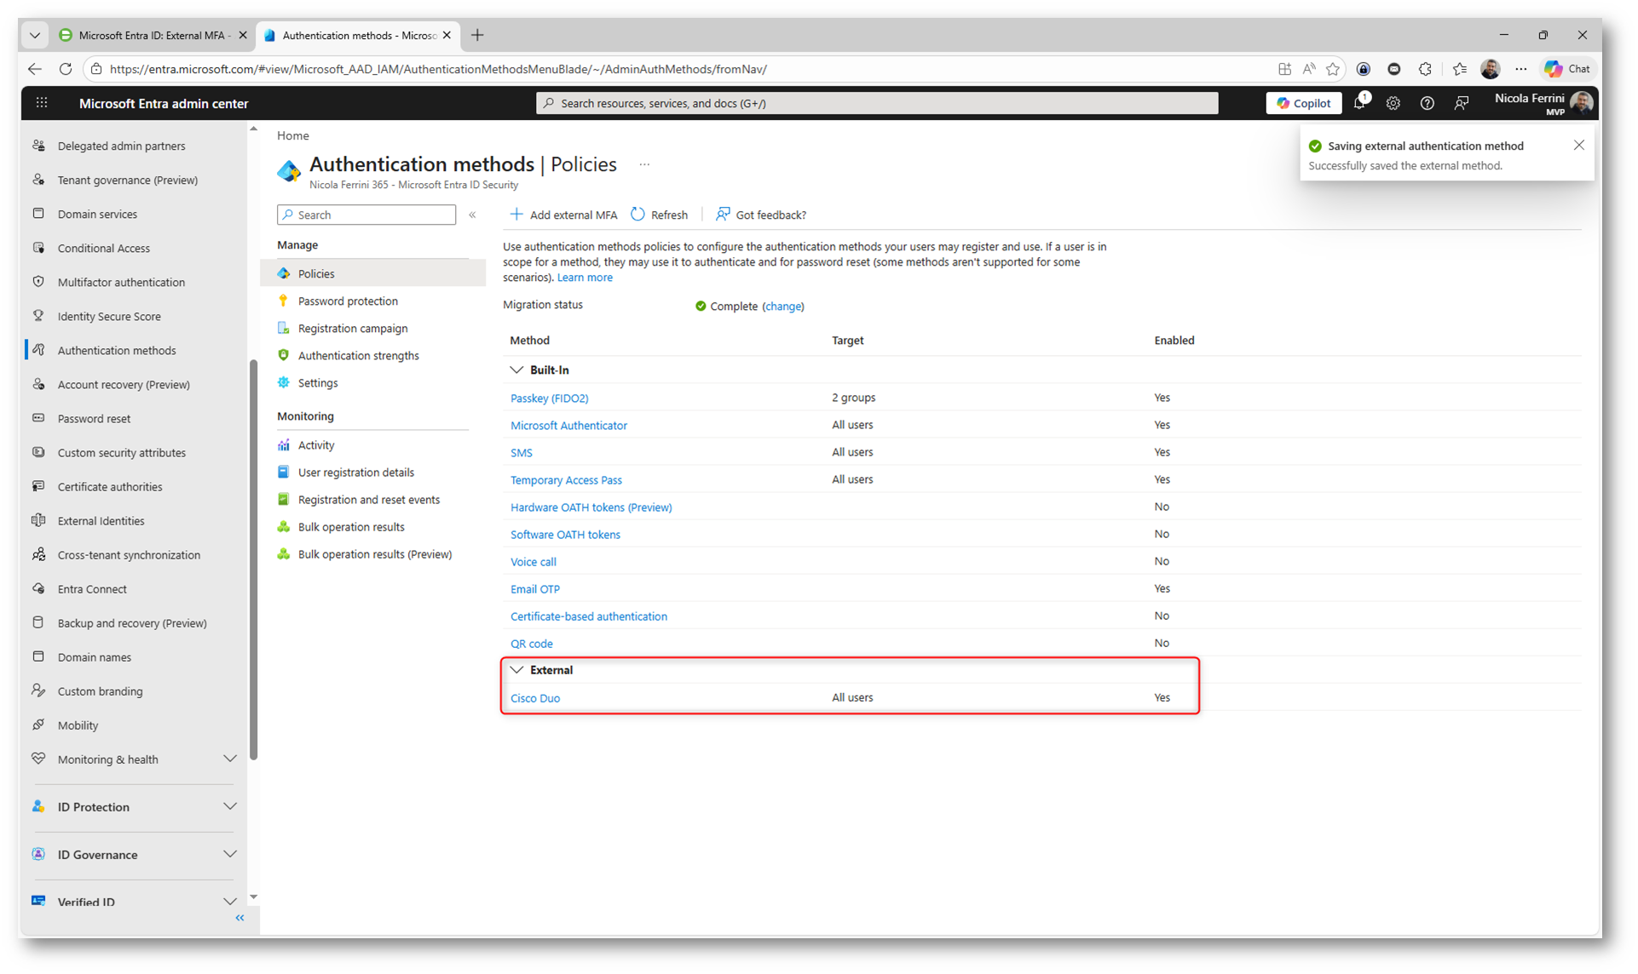The width and height of the screenshot is (1638, 974).
Task: Click the help question mark icon
Action: tap(1427, 103)
